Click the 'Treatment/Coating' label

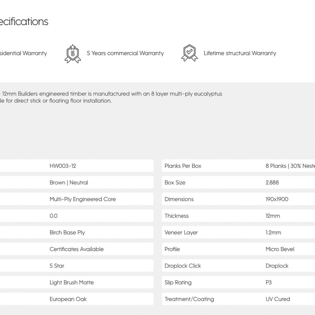189,299
